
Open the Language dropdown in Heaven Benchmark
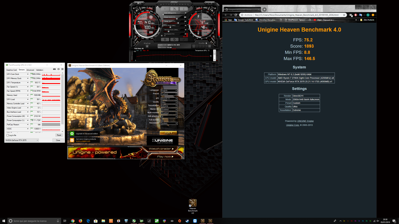[x=169, y=91]
